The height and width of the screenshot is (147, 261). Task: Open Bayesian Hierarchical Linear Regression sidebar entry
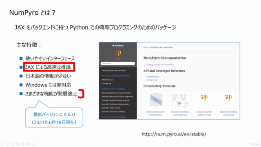(117, 96)
